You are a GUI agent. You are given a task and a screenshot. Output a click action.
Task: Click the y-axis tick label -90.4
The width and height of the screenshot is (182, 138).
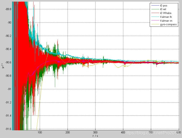point(8,49)
